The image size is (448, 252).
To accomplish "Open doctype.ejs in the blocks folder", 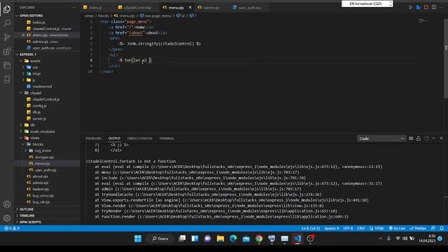I will point(44,157).
